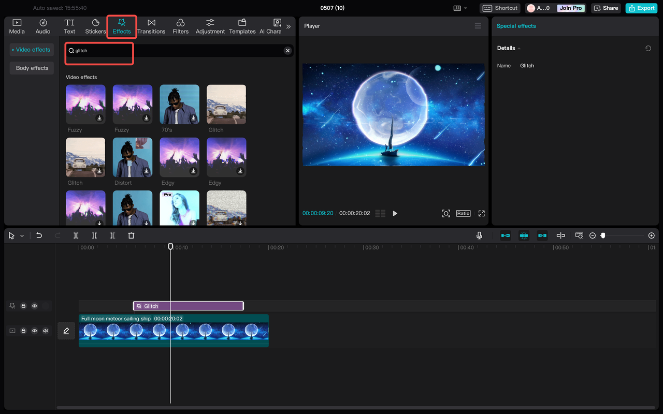This screenshot has height=414, width=663.
Task: Mute the main video track audio
Action: 46,331
